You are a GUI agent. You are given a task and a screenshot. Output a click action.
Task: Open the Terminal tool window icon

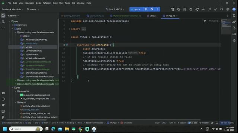[x=3, y=111]
